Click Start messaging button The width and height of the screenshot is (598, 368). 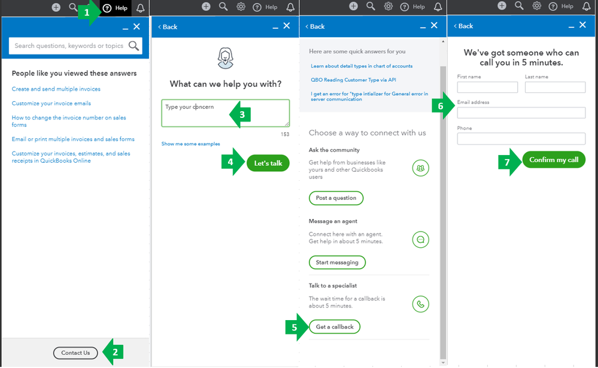pos(337,262)
